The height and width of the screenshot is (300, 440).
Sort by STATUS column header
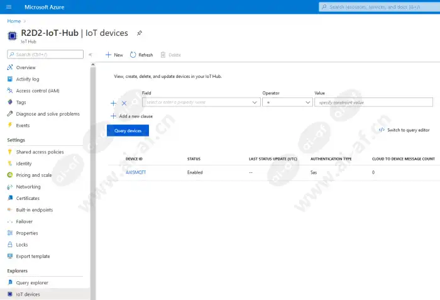194,158
